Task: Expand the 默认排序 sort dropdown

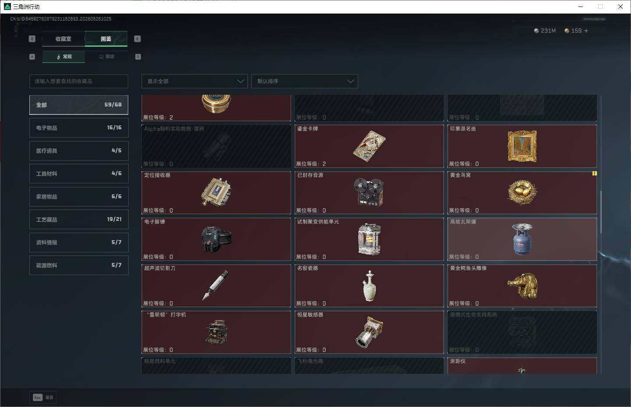Action: pyautogui.click(x=305, y=81)
